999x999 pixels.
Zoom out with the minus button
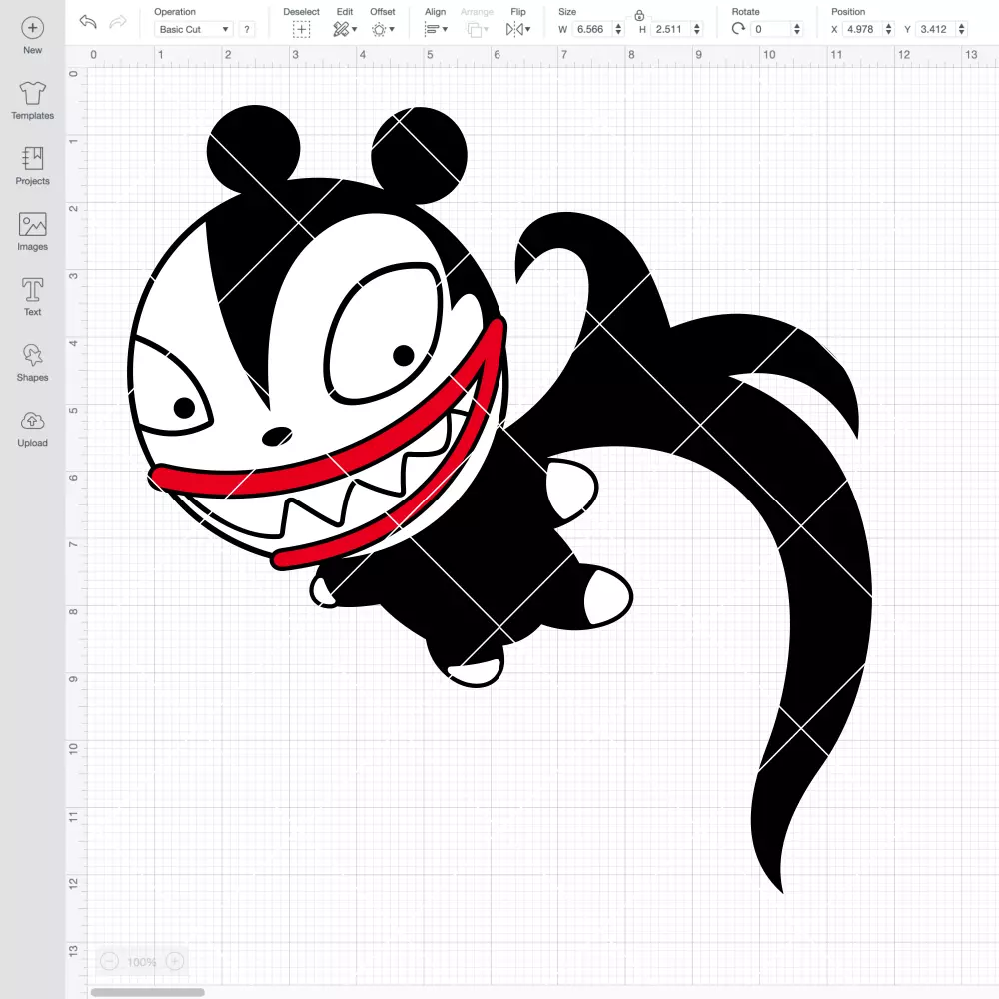pos(110,961)
